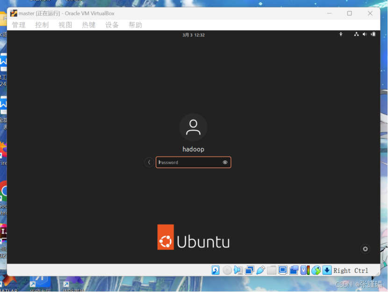The image size is (388, 292).
Task: Open the 管理 menu
Action: pos(19,25)
